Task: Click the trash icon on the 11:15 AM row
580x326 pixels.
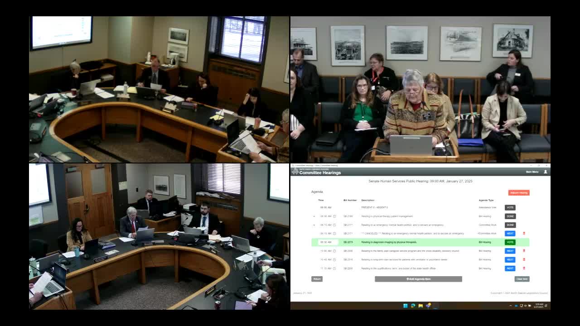Action: [x=524, y=268]
